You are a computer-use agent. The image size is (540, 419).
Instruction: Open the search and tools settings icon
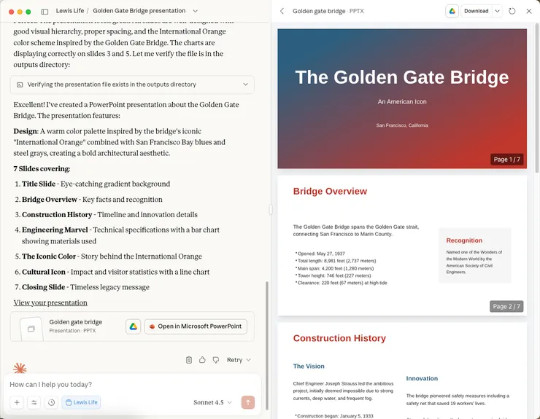34,402
